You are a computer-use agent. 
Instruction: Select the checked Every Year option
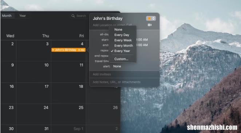(122, 51)
